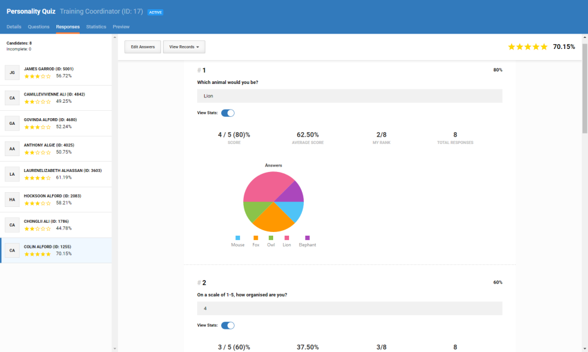Click the HA avatar for Hocksoon Alford
Viewport: 588px width, 352px height.
click(x=12, y=200)
